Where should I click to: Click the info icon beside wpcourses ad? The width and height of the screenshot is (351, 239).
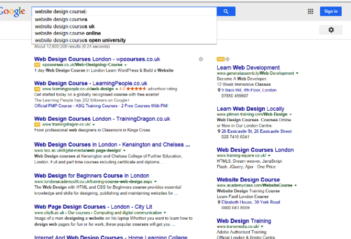click(201, 59)
